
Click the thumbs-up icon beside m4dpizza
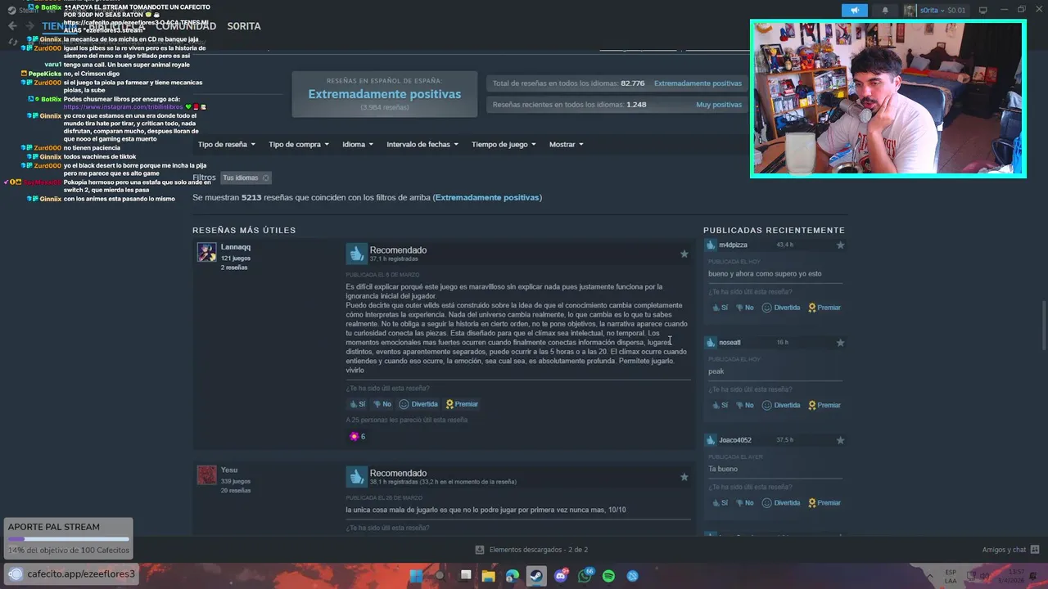(x=711, y=245)
